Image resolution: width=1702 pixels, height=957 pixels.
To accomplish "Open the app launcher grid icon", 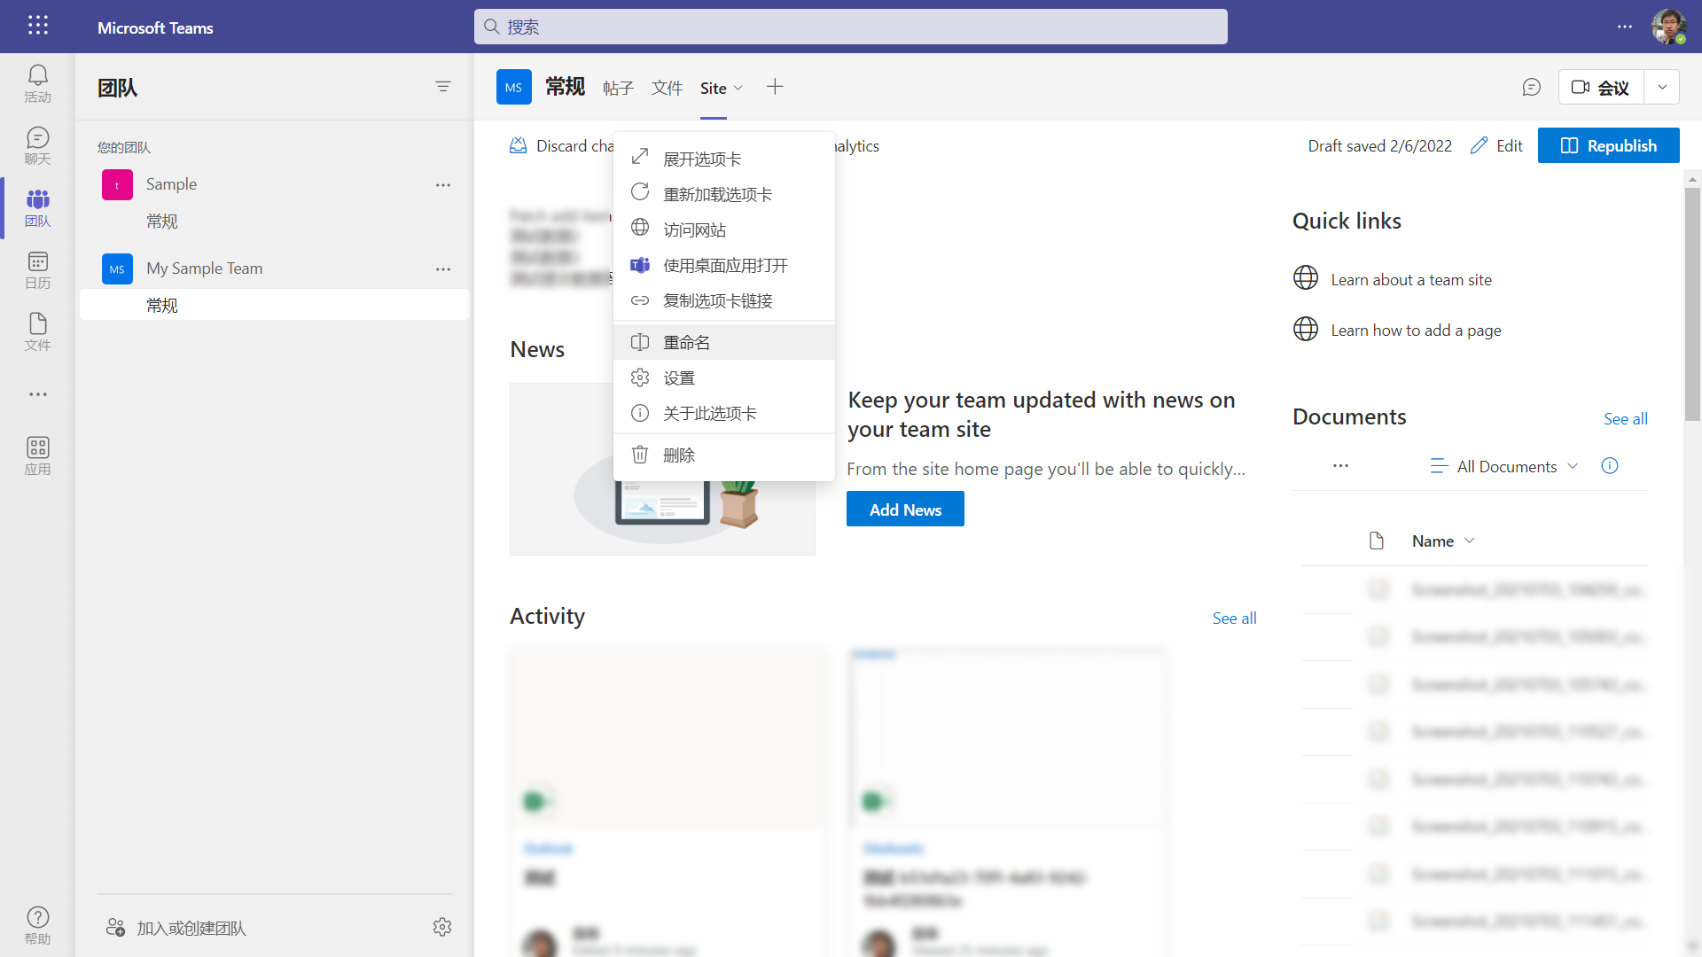I will [x=37, y=26].
